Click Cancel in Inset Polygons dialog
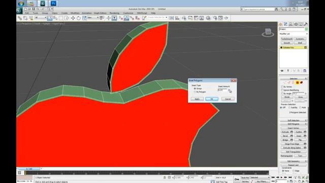325x183 pixels. point(228,99)
